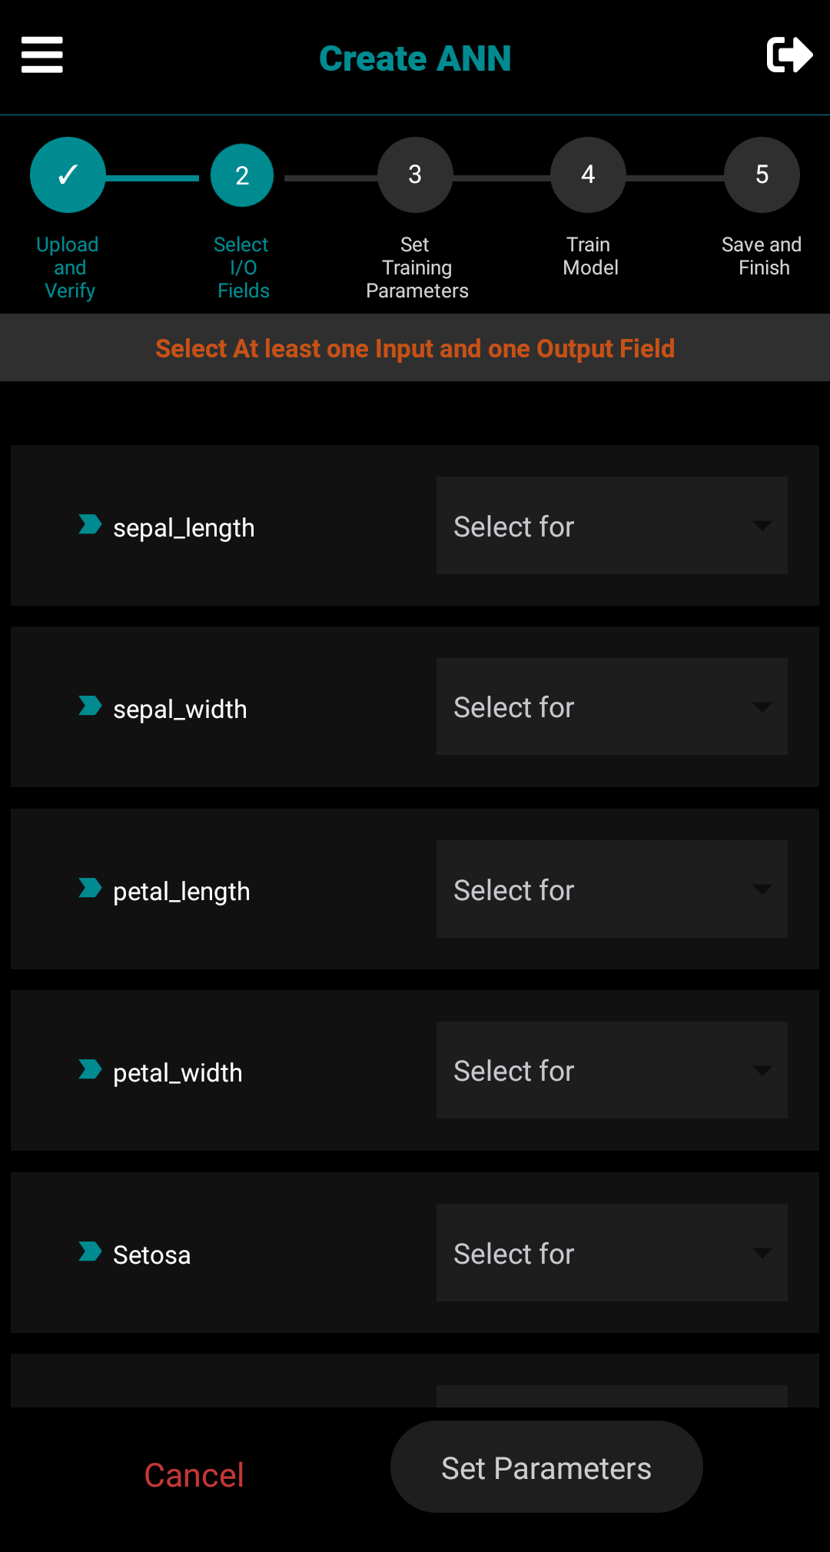Go to step 5 Save and Finish
The width and height of the screenshot is (830, 1552).
tap(762, 175)
